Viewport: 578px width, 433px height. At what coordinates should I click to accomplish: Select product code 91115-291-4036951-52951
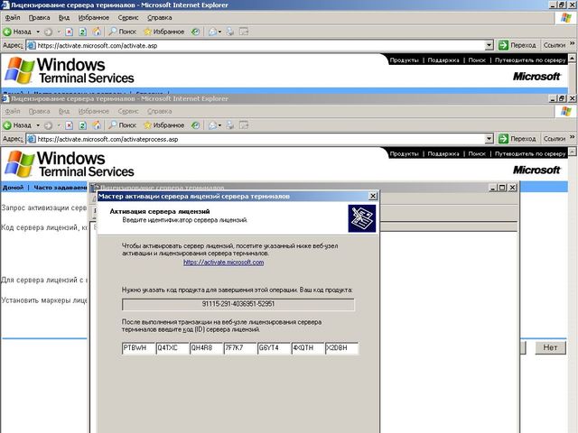coord(238,304)
